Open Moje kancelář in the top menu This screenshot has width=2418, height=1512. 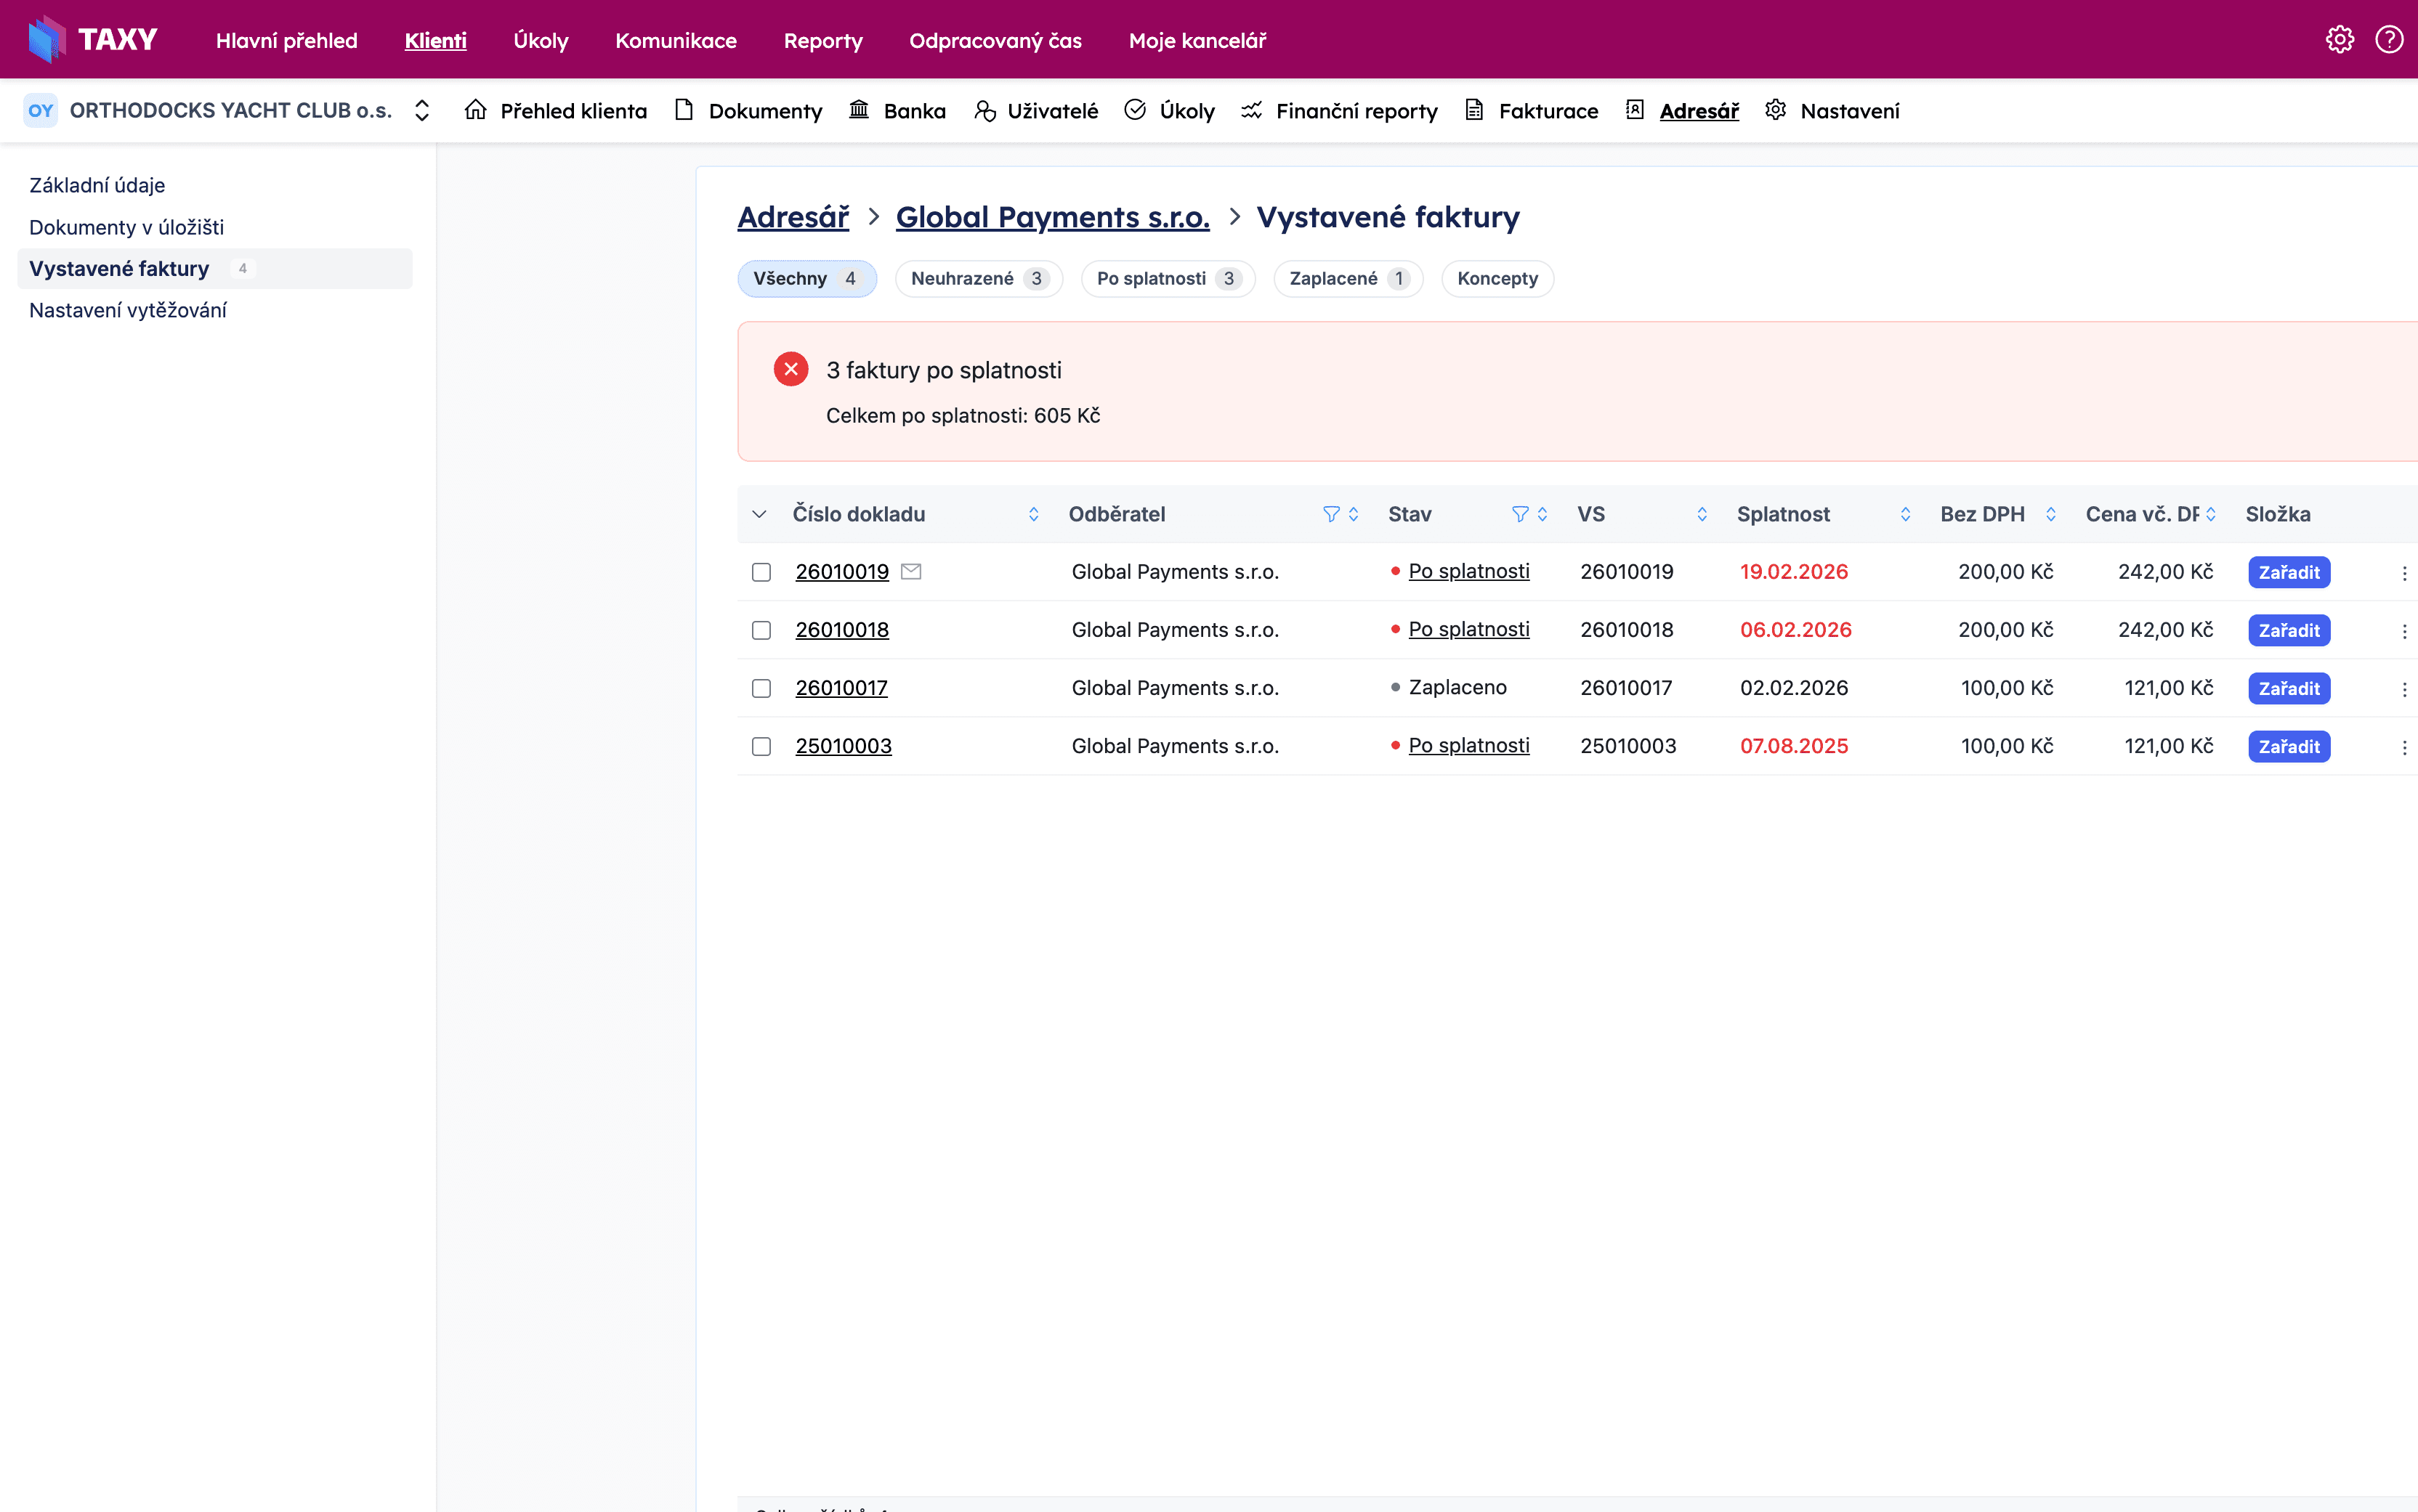pos(1197,40)
